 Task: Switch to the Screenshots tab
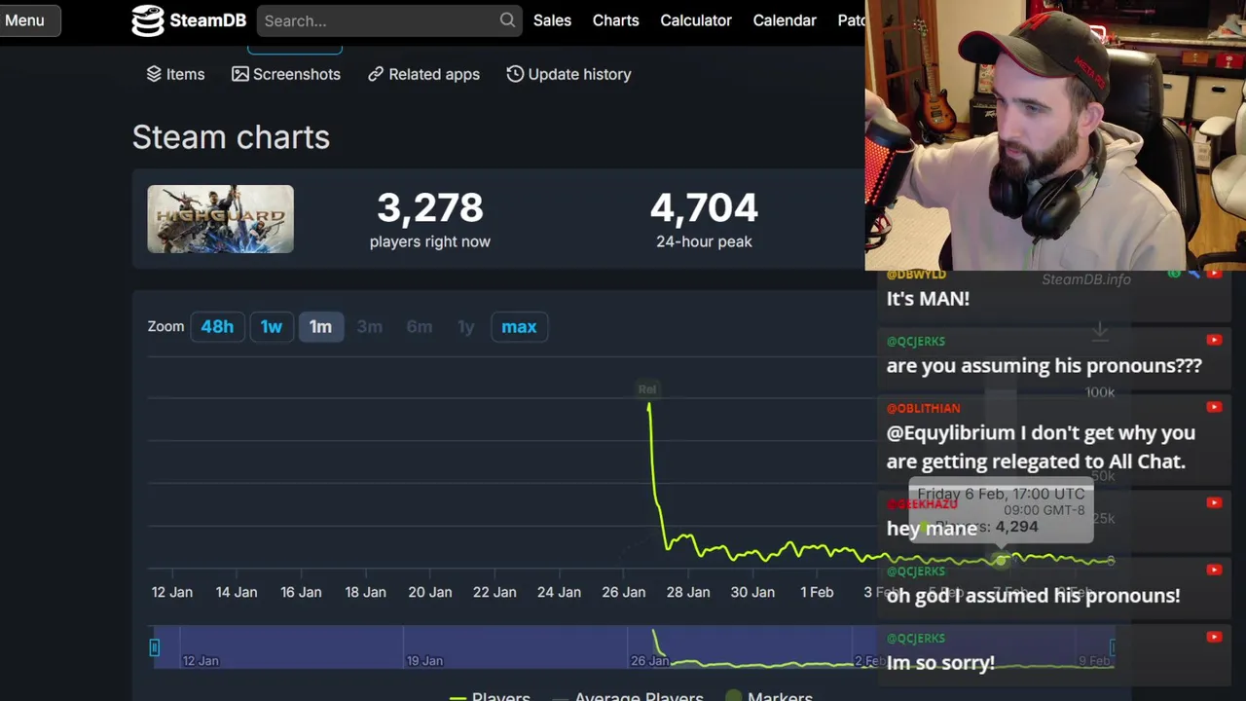(x=286, y=74)
